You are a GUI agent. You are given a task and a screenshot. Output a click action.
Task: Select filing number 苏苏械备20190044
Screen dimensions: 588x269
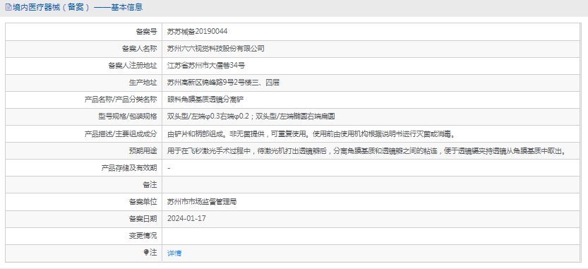click(x=197, y=32)
